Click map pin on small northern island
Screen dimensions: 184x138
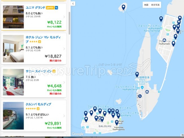coord(123,7)
